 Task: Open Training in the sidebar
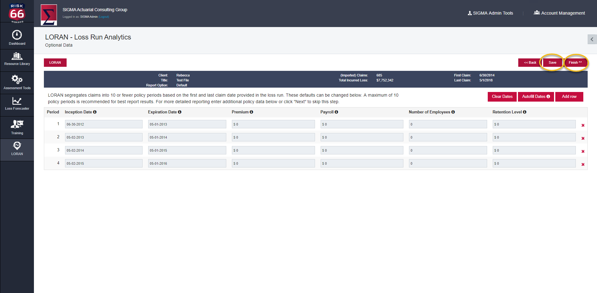point(17,127)
